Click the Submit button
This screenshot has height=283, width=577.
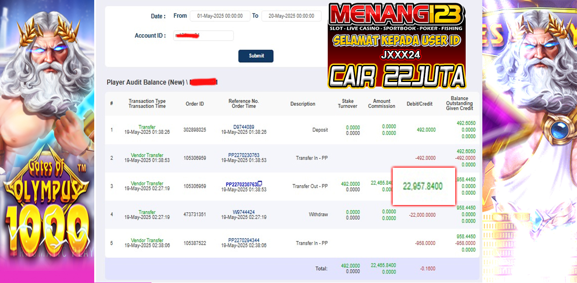tap(256, 56)
